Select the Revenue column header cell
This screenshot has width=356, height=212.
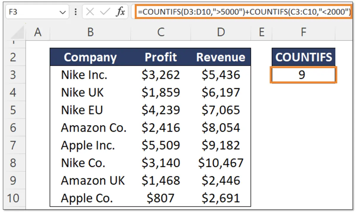tap(221, 57)
